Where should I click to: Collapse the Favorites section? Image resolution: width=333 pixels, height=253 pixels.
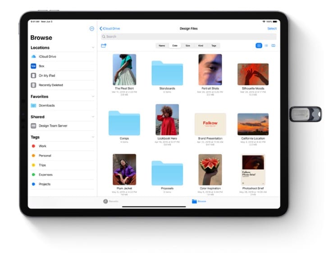[x=93, y=97]
